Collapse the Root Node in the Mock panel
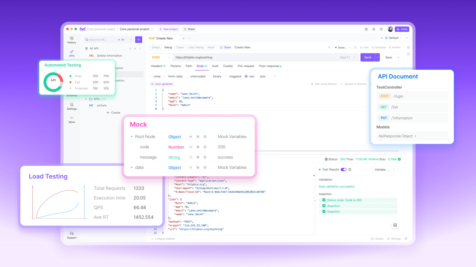 coord(131,136)
